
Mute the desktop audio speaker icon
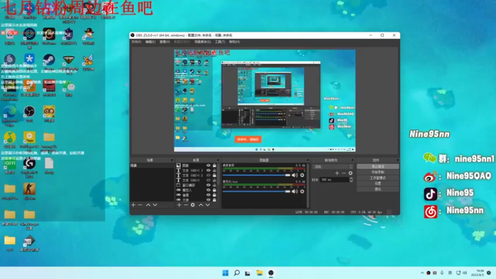click(294, 175)
